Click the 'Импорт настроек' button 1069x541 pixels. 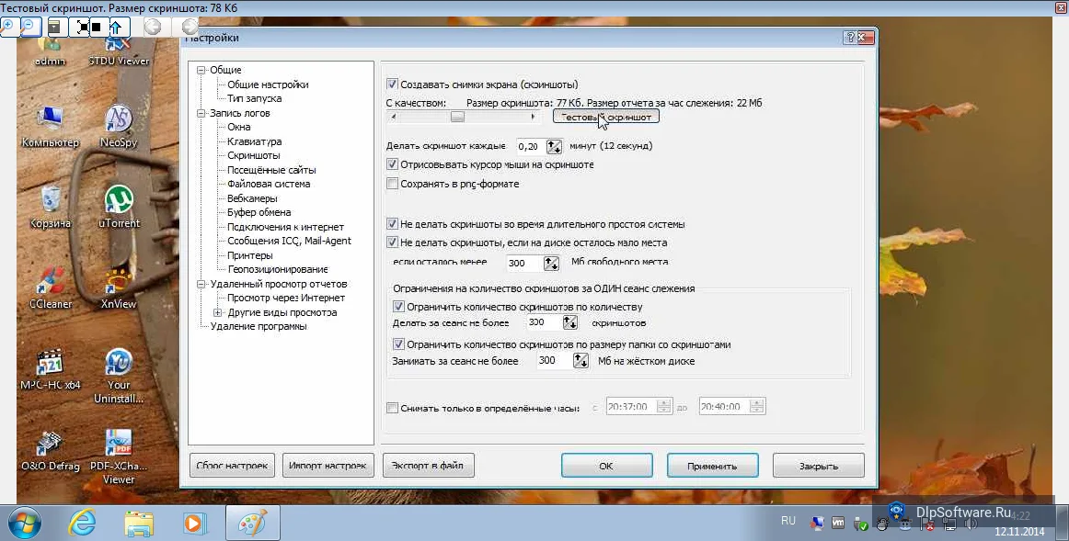(x=328, y=466)
